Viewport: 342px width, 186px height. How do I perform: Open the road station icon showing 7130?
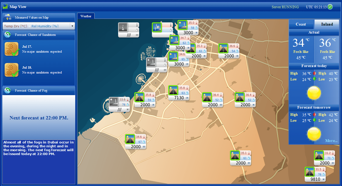tap(173, 91)
